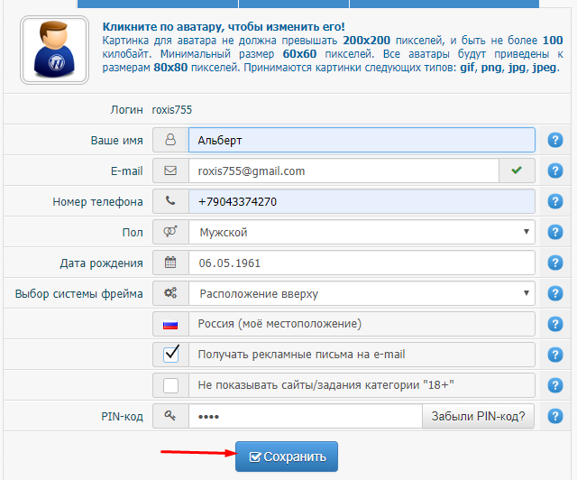Open help for 18+ category option
The image size is (577, 480).
[x=555, y=385]
